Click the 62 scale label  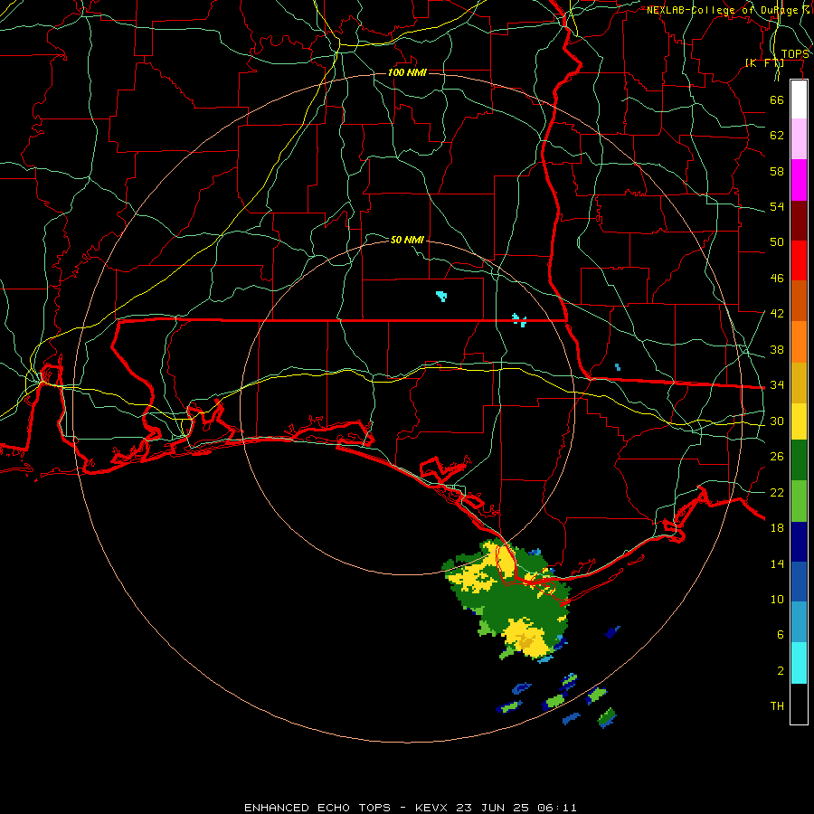pos(777,136)
